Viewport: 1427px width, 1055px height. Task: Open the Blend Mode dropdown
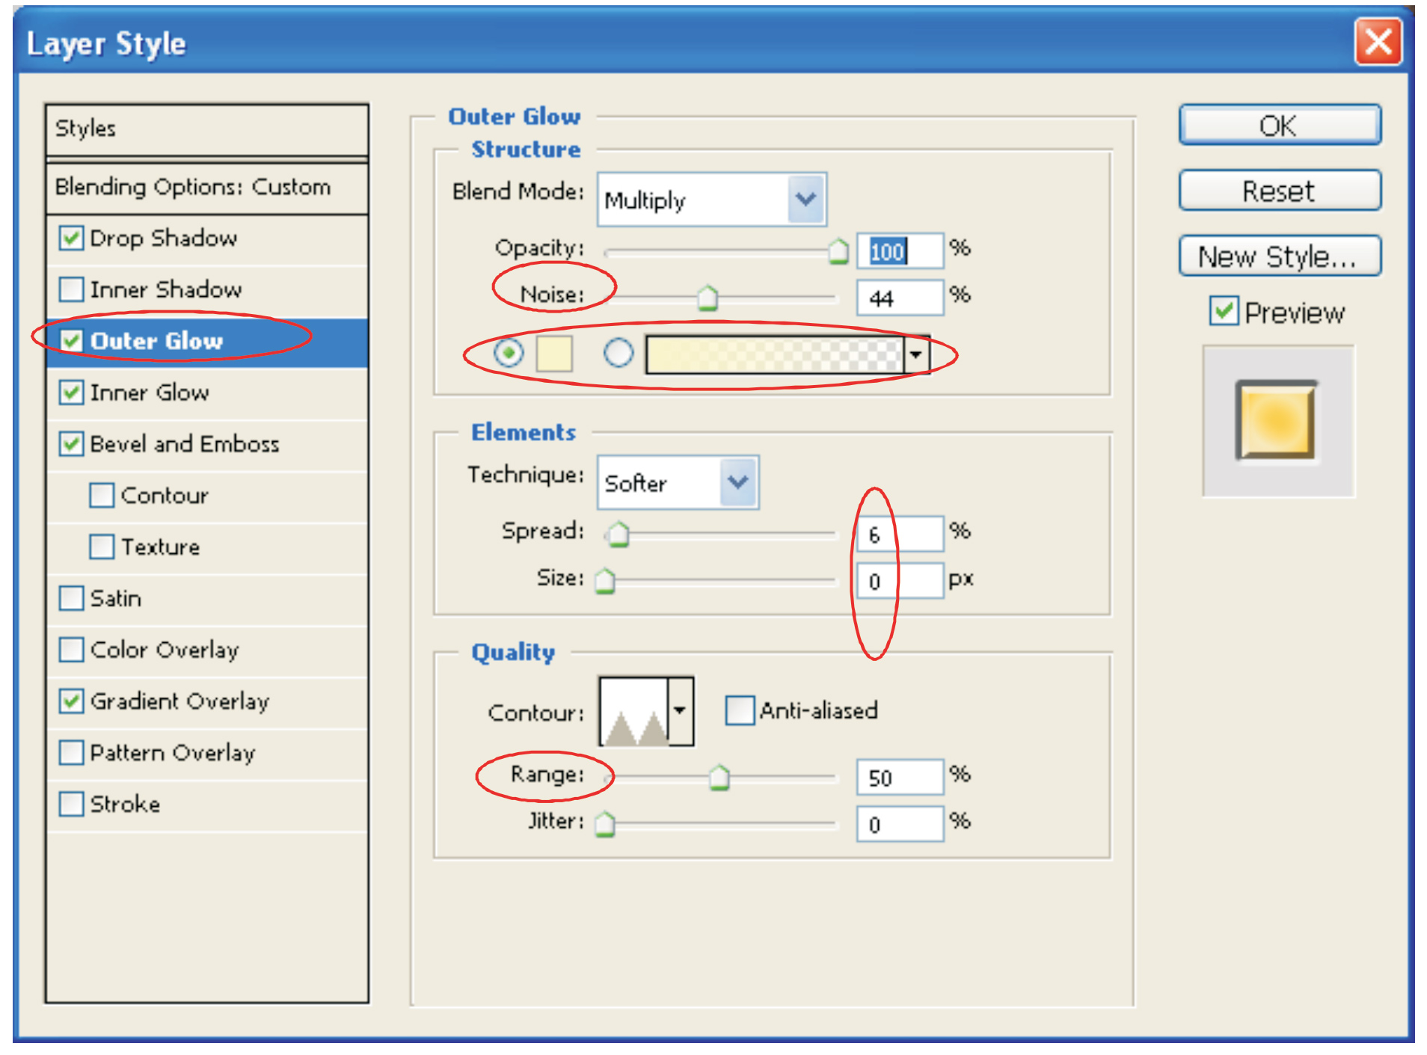coord(805,200)
